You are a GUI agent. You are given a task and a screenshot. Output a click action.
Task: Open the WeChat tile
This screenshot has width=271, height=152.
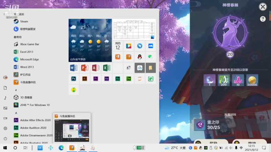pos(150,57)
